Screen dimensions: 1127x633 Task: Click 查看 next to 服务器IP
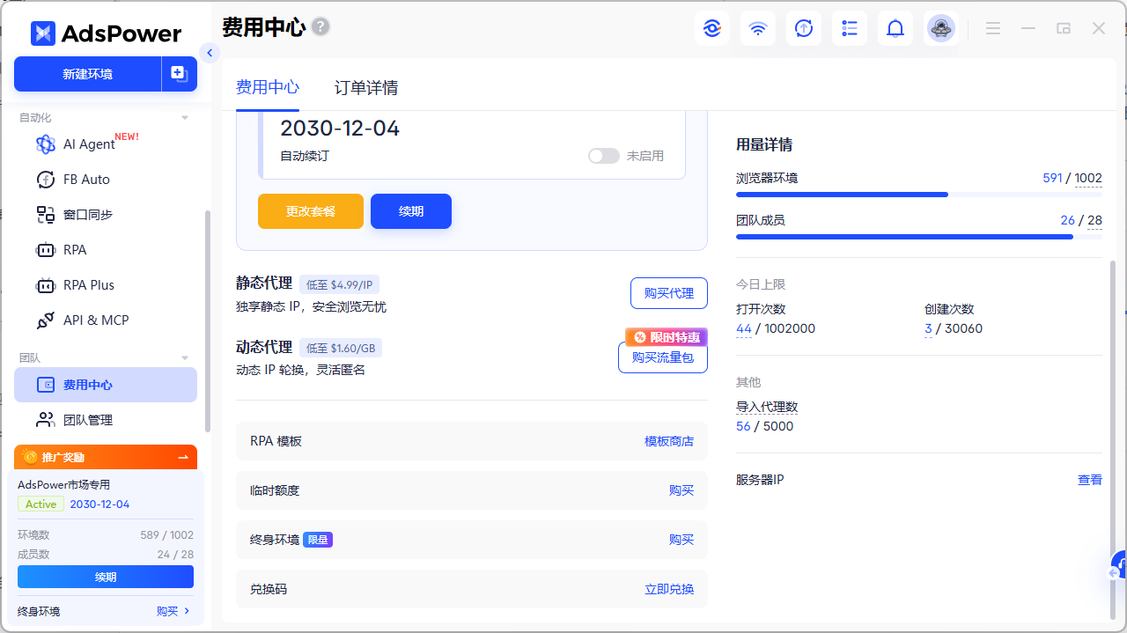click(1090, 480)
